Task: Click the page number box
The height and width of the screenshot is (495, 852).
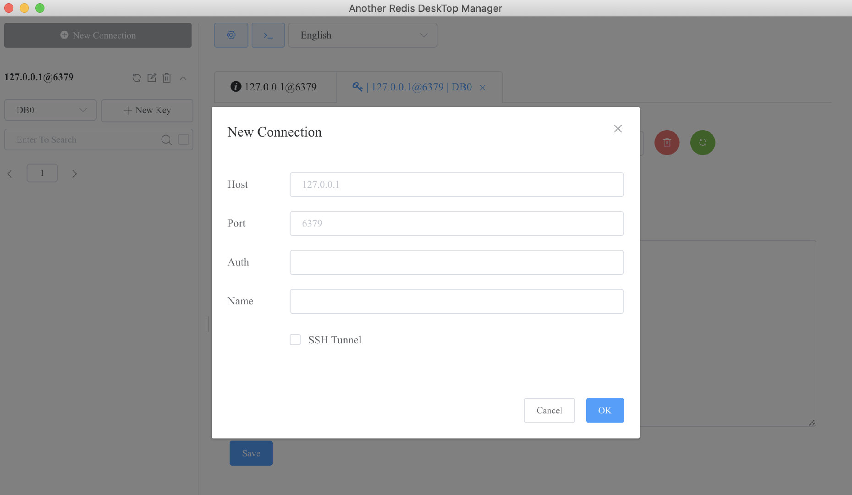Action: click(x=42, y=173)
